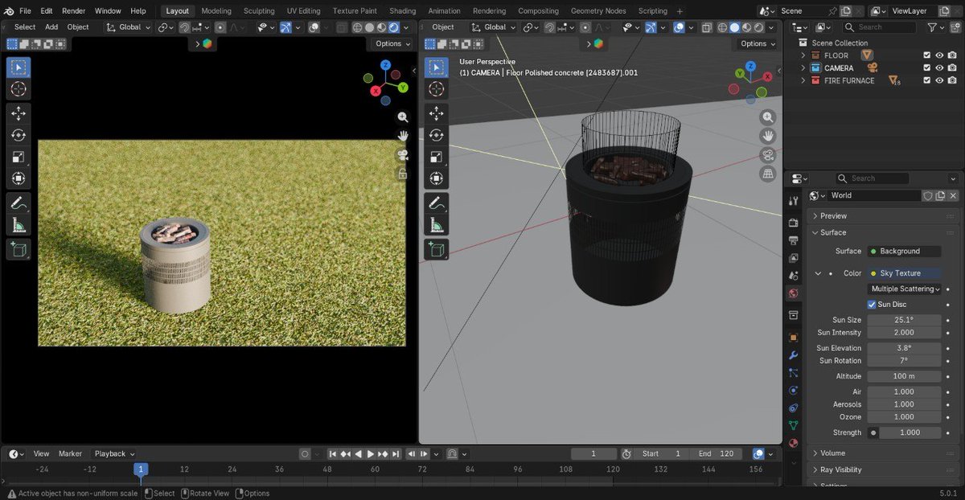Viewport: 965px width, 500px height.
Task: Open the Edit menu
Action: point(47,10)
